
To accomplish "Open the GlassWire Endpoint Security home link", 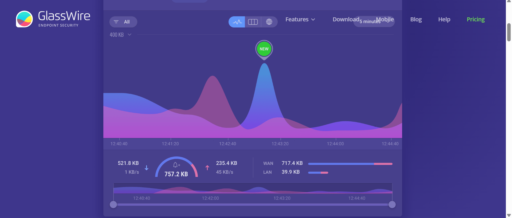I will tap(53, 19).
